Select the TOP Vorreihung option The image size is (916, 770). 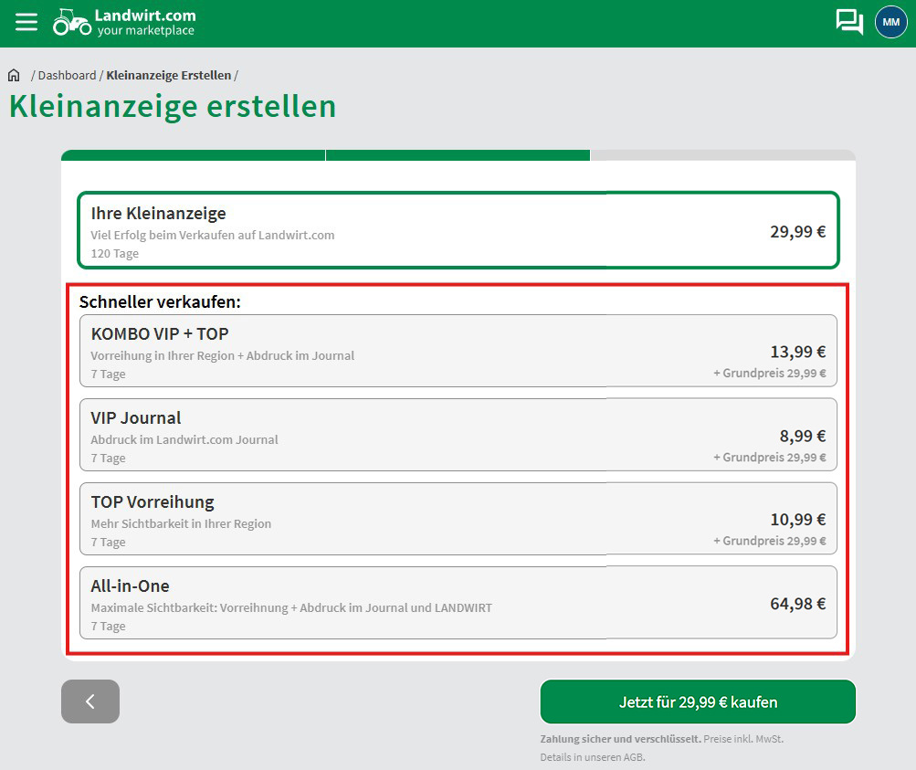(458, 519)
